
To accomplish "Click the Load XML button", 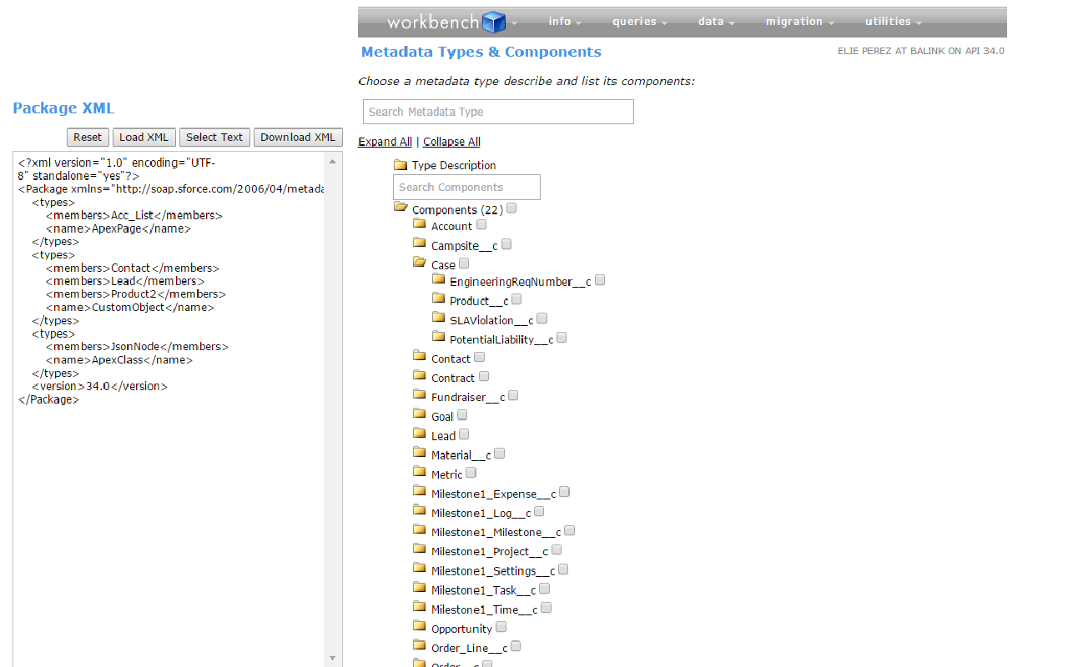I will click(x=144, y=138).
